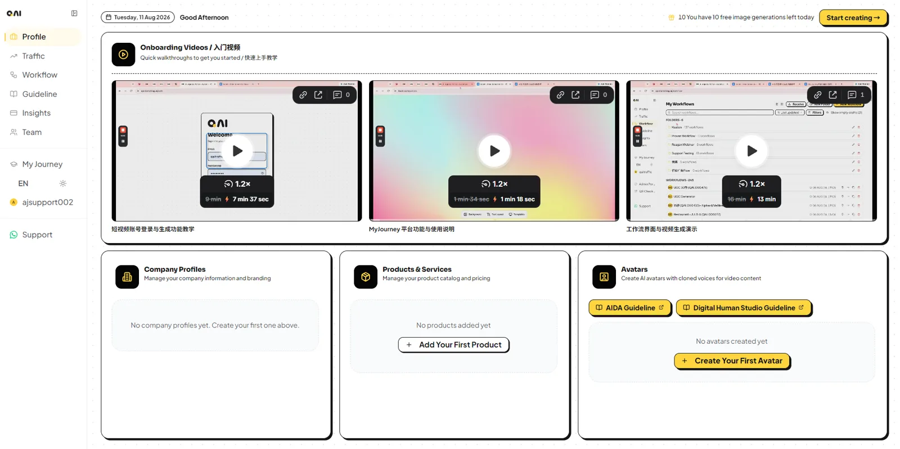This screenshot has width=900, height=449.
Task: Play the MyJourney platform video
Action: [494, 151]
